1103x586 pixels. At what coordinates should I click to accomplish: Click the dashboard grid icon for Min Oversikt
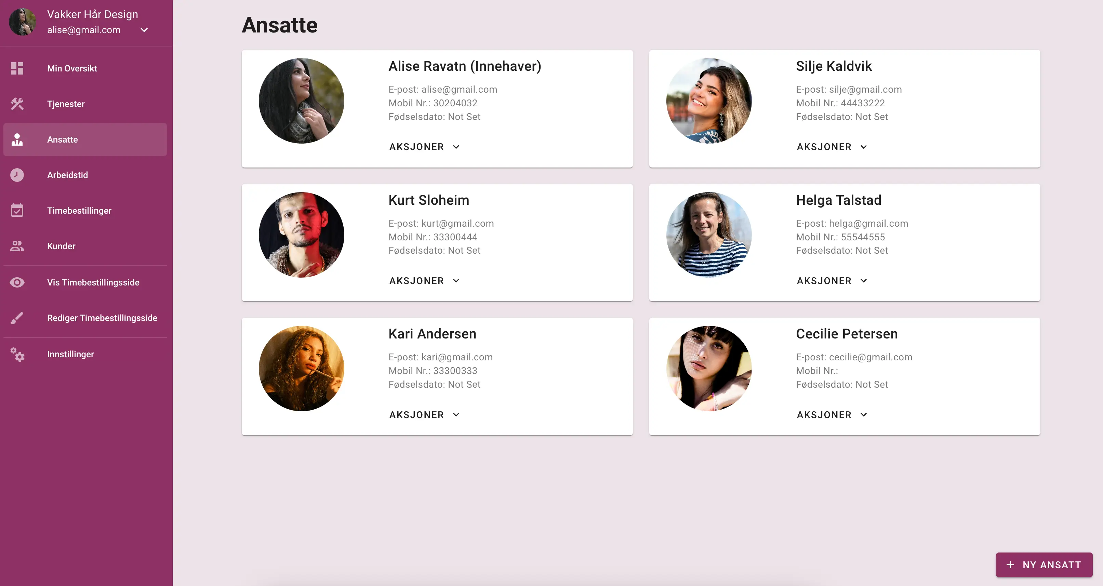click(17, 68)
